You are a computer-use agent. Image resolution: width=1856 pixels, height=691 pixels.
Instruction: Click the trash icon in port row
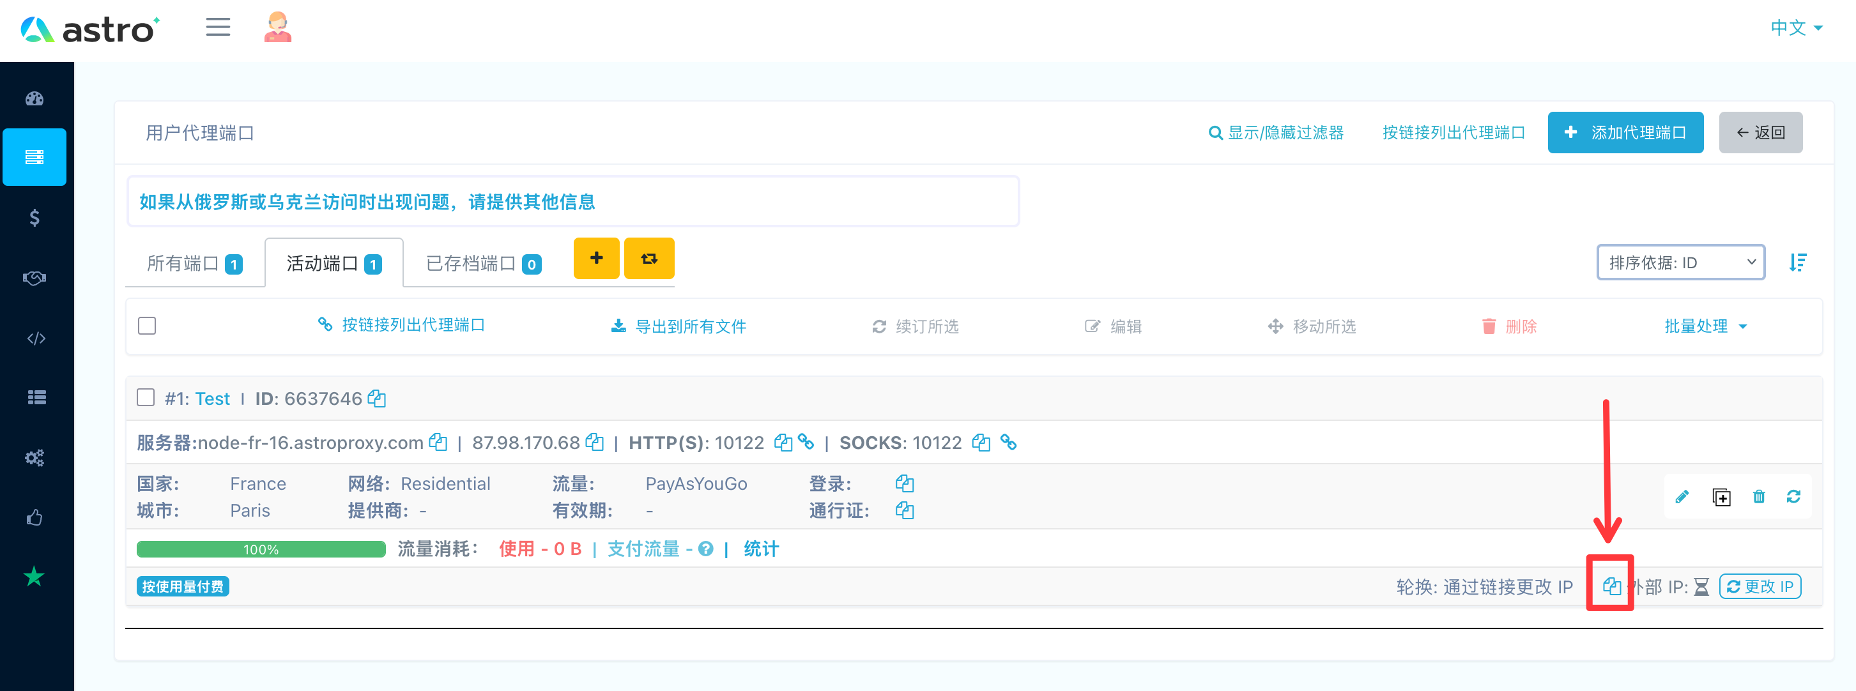pyautogui.click(x=1759, y=496)
